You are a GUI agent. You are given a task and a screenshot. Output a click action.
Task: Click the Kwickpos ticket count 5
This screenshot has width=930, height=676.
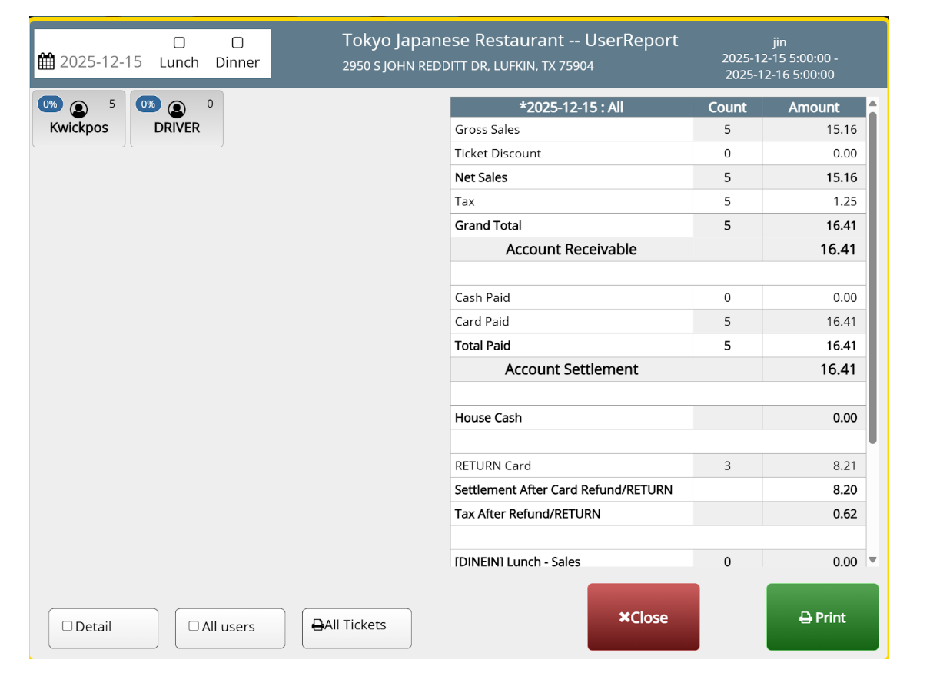112,103
